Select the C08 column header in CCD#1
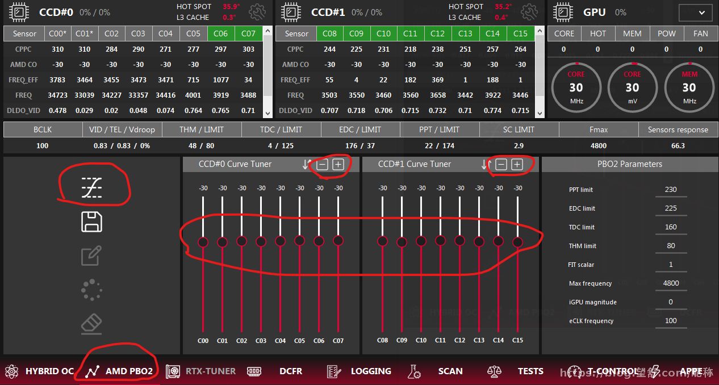 coord(329,34)
